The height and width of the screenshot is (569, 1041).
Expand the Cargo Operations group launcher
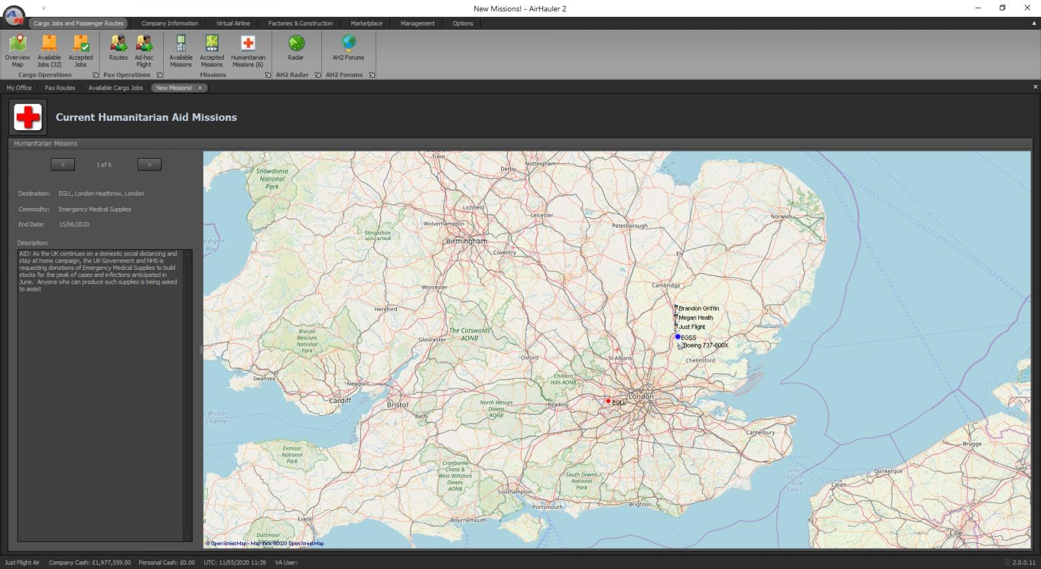(x=96, y=75)
